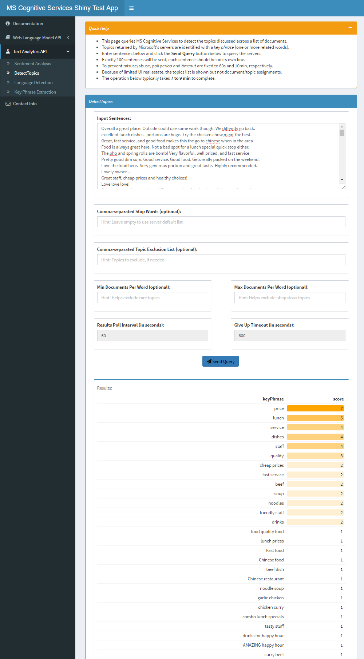Click the Contact Info envelope icon
The height and width of the screenshot is (659, 364).
click(8, 104)
